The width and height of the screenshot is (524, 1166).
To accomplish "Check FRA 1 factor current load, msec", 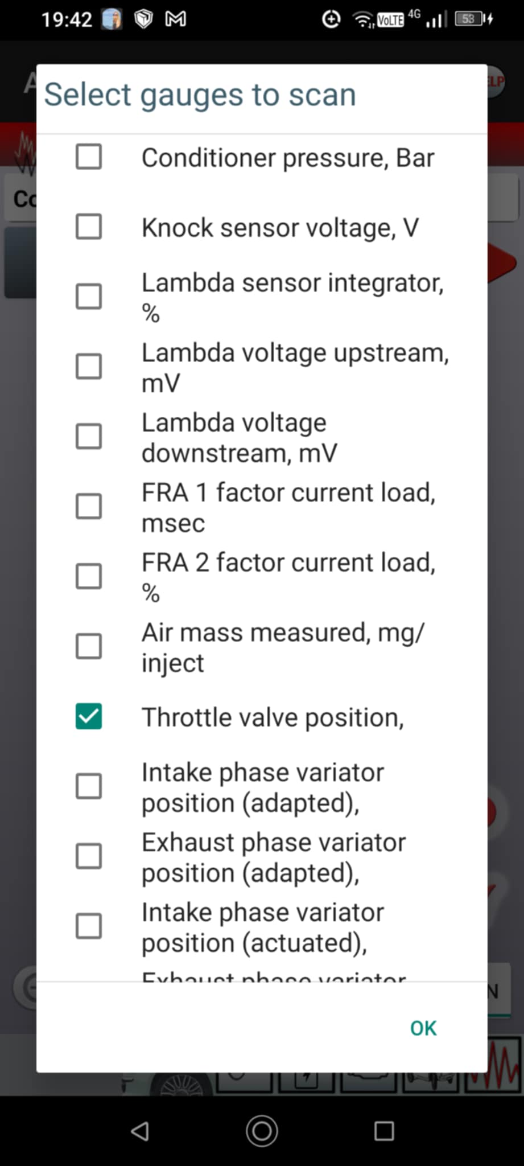I will (89, 507).
